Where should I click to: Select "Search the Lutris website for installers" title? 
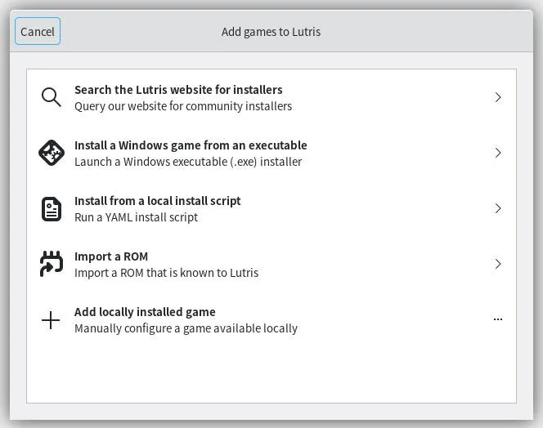tap(178, 90)
